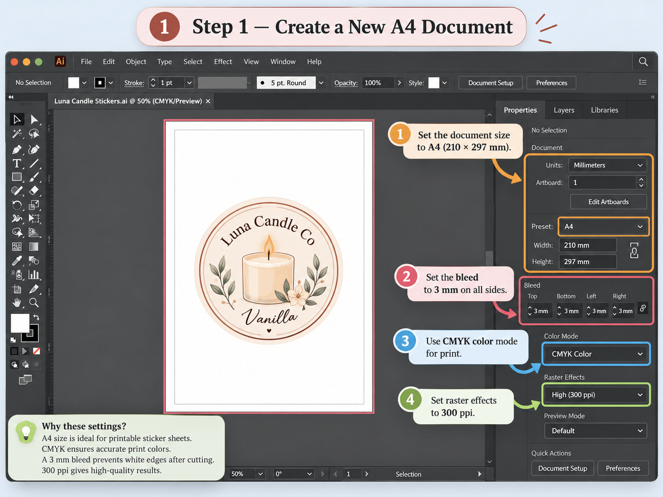This screenshot has width=663, height=497.
Task: Swap fill and stroke colors
Action: coord(36,317)
